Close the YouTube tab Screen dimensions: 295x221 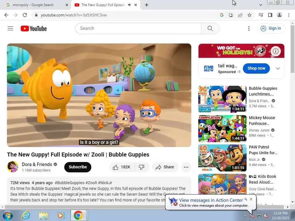136,5
